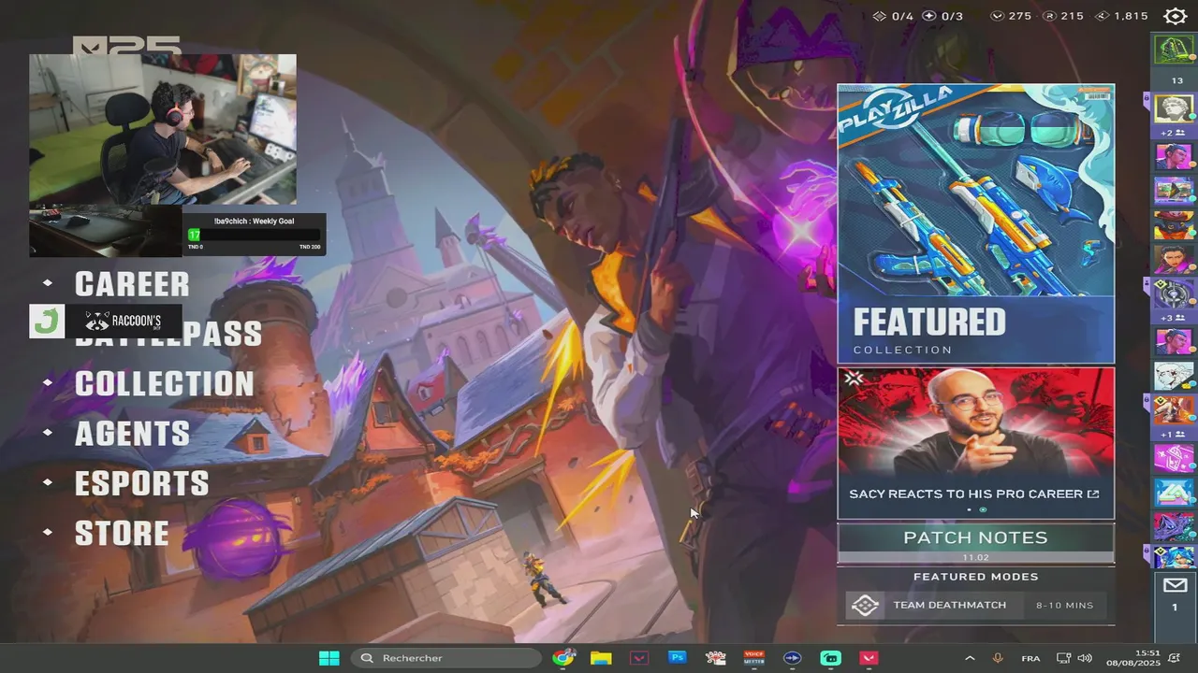
Task: Open the 0/4 missions progress icon
Action: (x=879, y=16)
